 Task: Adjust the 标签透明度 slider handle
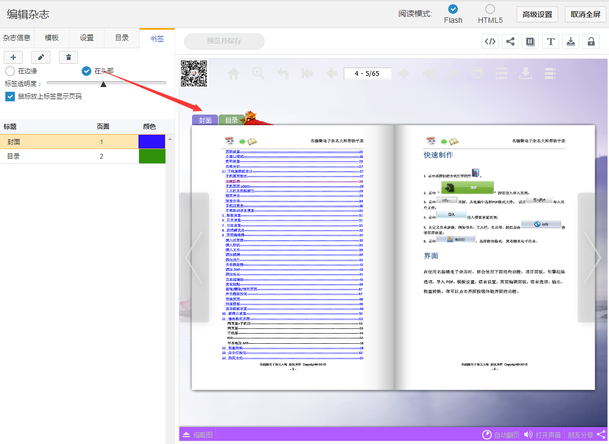tap(103, 84)
